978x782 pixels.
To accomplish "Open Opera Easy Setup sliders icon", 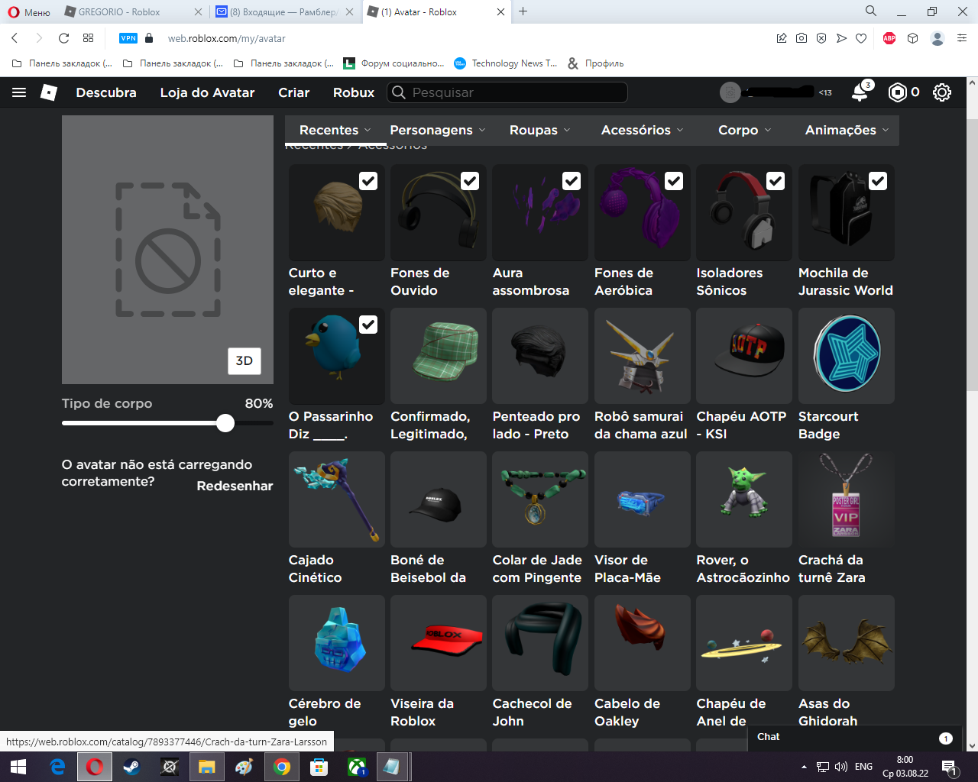I will click(x=962, y=38).
